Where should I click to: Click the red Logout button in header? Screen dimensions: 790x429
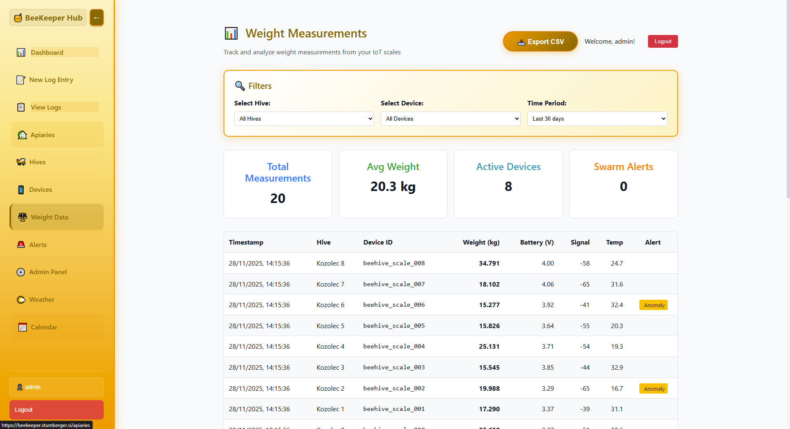coord(663,41)
